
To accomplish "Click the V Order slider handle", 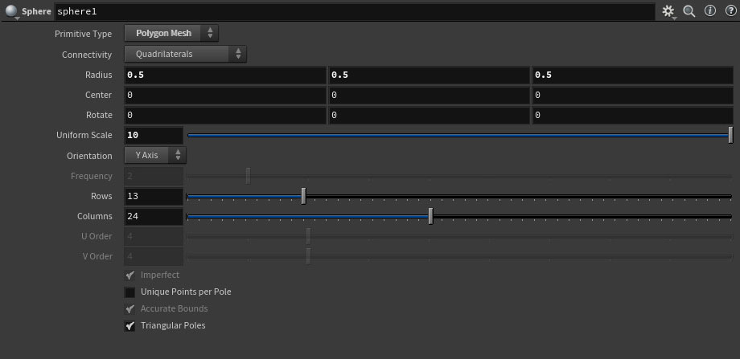I will 308,256.
